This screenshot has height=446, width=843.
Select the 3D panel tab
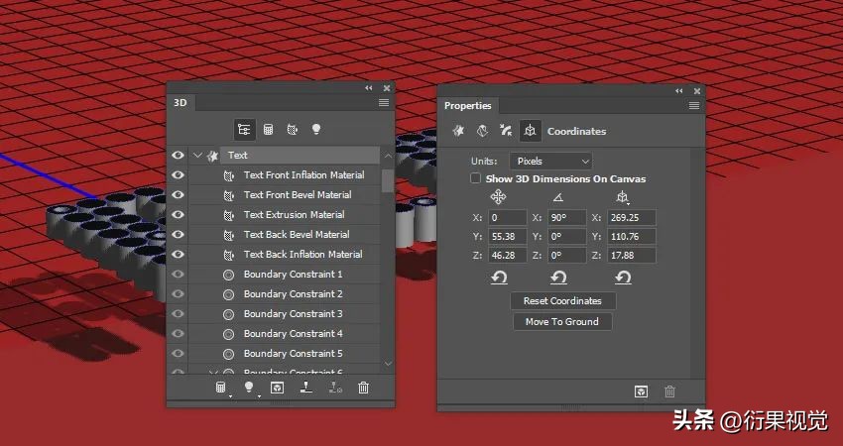[181, 102]
